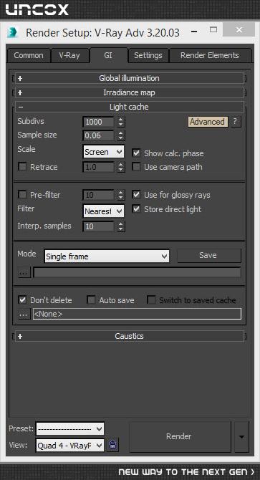The height and width of the screenshot is (480, 260).
Task: Uncheck the Don't delete checkbox
Action: point(23,300)
